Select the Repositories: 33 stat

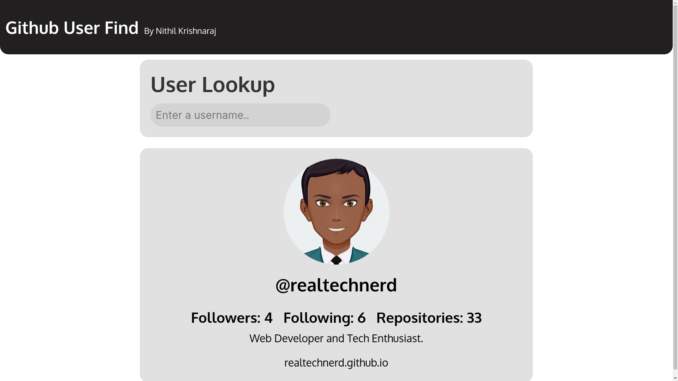pos(429,317)
